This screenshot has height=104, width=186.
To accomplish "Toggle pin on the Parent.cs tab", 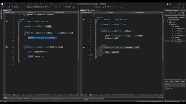I will pos(87,10).
